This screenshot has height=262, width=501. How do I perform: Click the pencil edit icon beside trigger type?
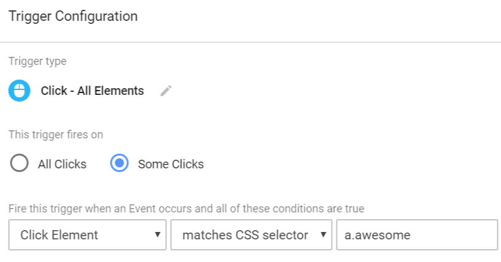(x=166, y=91)
